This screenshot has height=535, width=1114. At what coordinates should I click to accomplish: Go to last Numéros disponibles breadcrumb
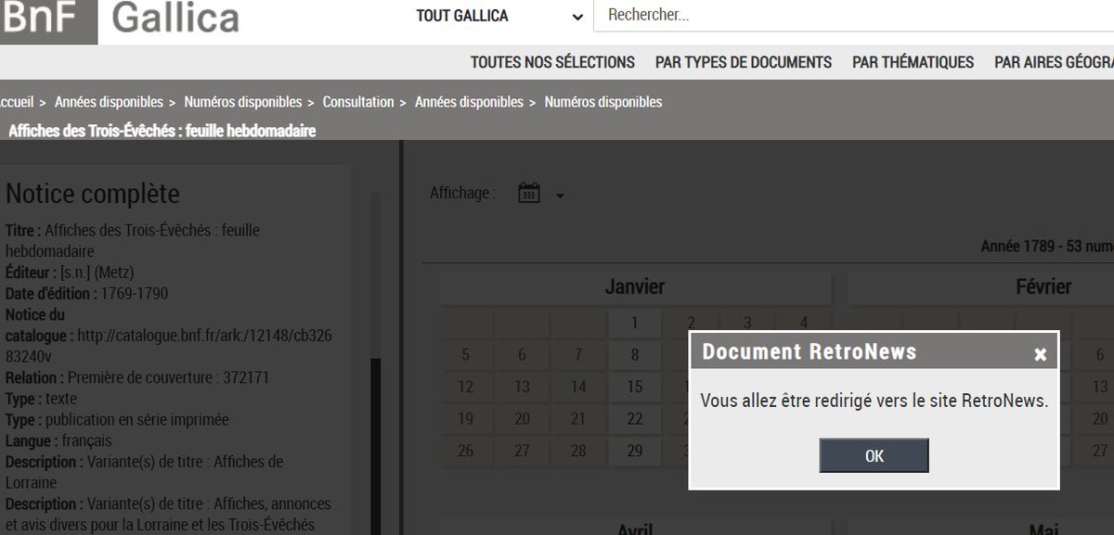coord(603,102)
